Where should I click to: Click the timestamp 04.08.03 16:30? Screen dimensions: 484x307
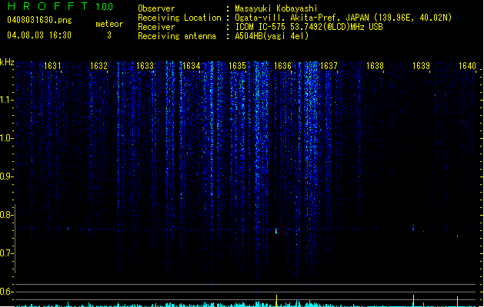click(x=39, y=35)
